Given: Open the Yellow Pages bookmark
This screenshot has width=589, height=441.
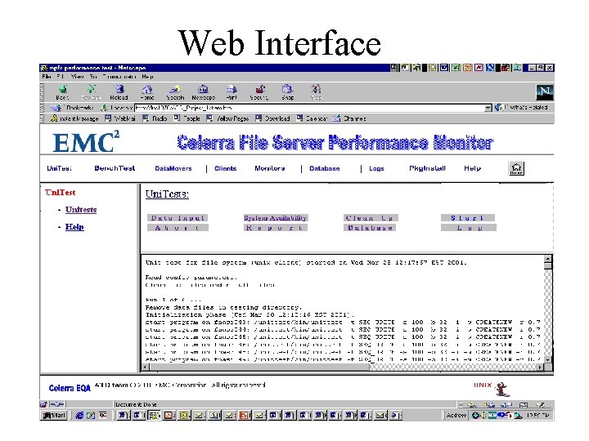Looking at the screenshot, I should pos(227,118).
